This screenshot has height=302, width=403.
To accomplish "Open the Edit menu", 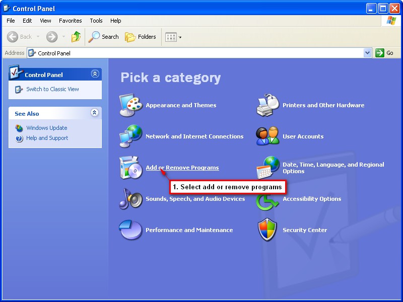I will [27, 21].
